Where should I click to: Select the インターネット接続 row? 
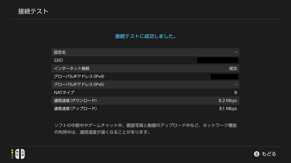(145, 69)
